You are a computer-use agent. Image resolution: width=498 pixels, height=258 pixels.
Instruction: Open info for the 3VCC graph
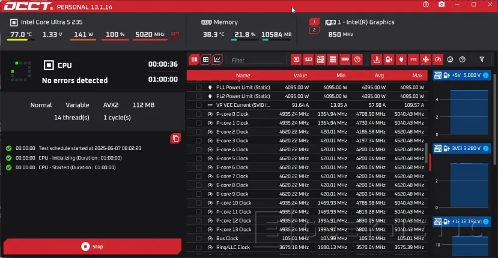pos(485,148)
